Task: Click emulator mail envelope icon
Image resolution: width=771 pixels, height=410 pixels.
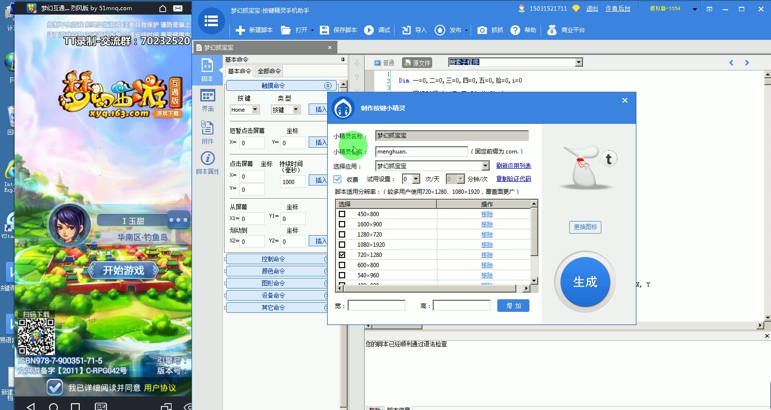Action: tap(178, 8)
